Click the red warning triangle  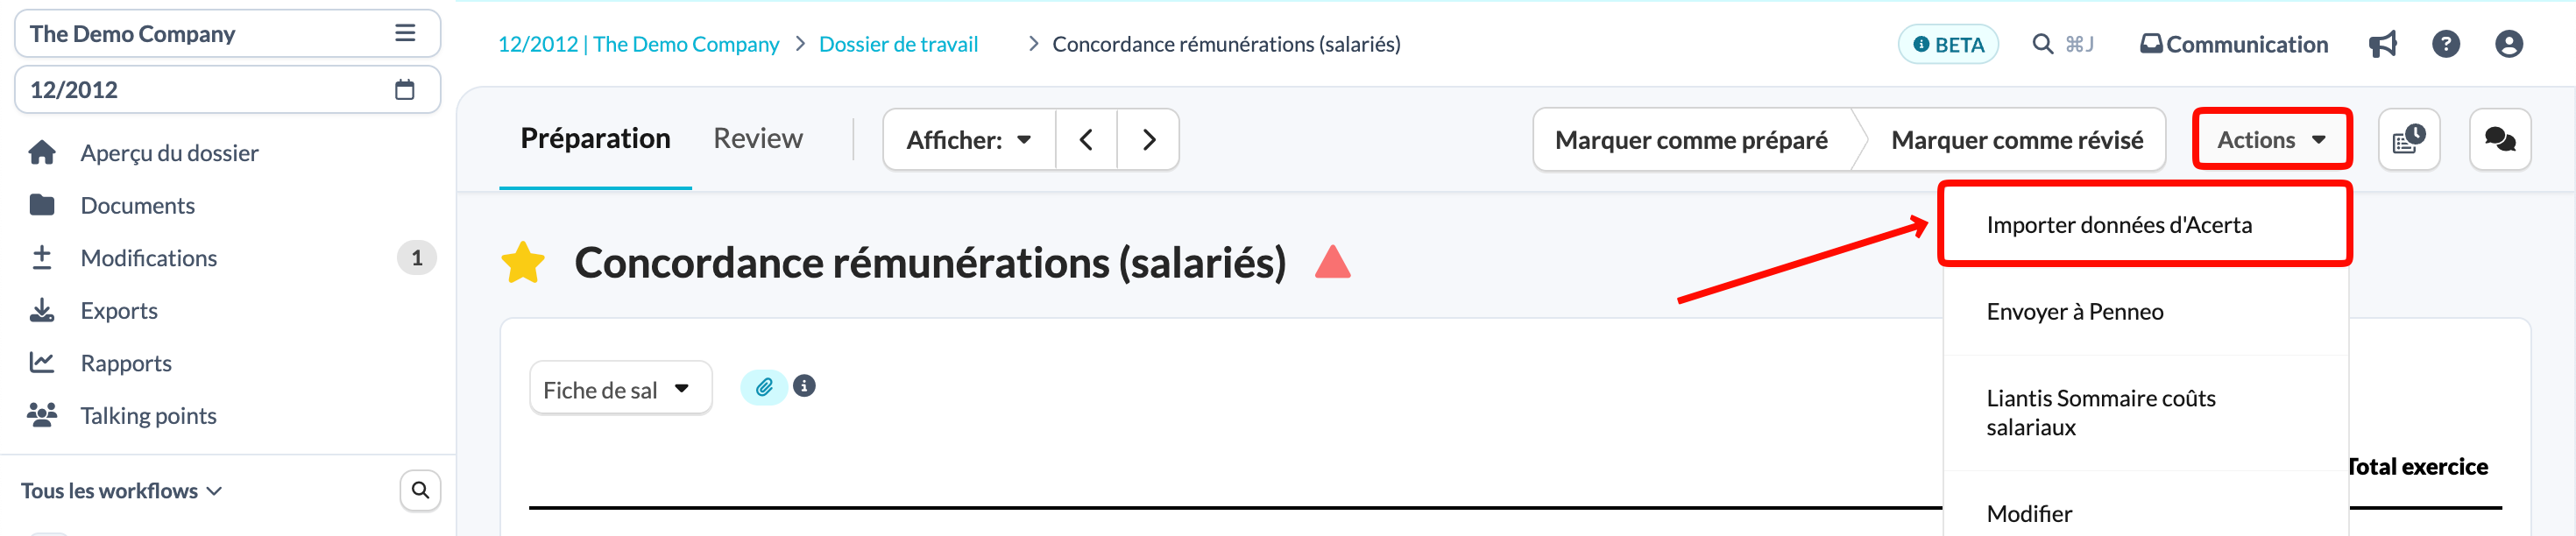[1332, 262]
